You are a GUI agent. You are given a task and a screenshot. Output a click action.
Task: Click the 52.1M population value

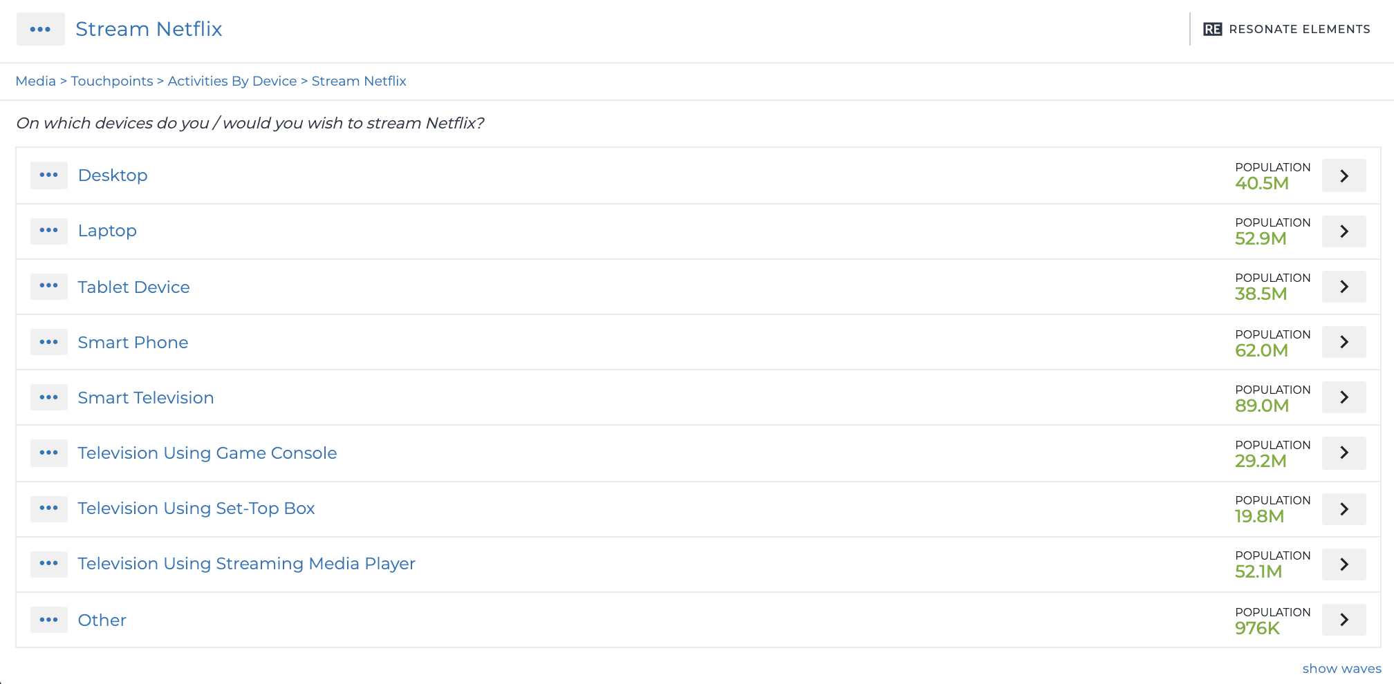click(1258, 571)
